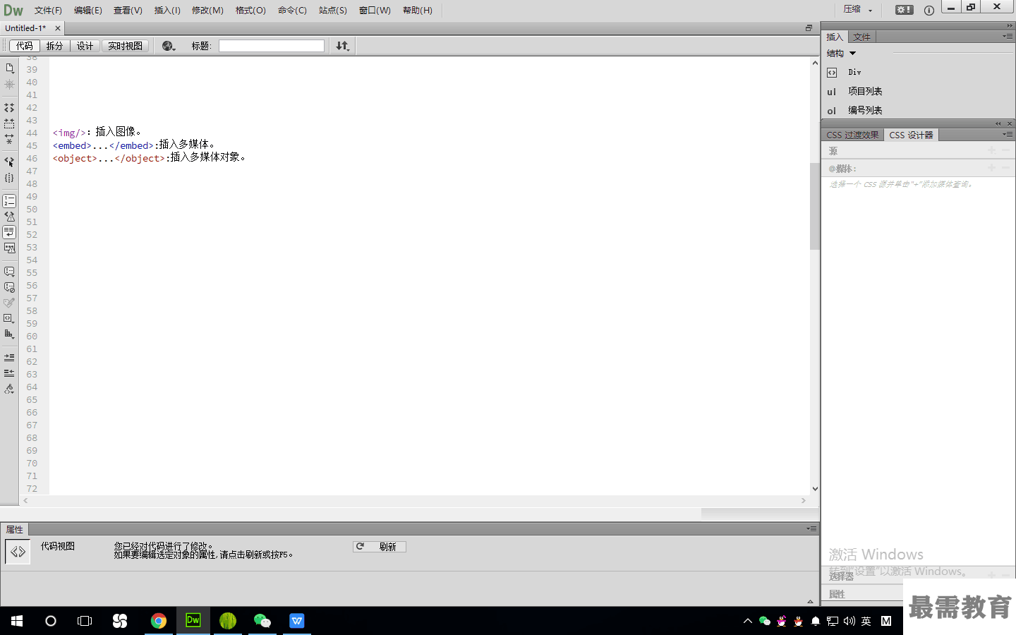The image size is (1016, 635).
Task: Click the 代码视图 code view icon in properties
Action: point(18,552)
